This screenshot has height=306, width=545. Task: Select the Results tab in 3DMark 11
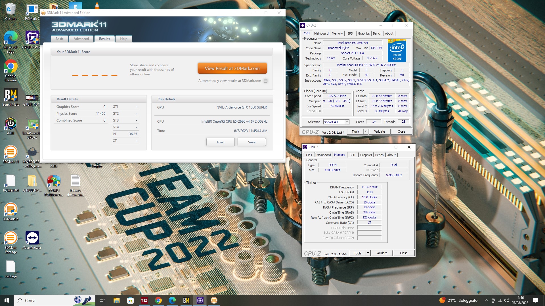click(x=104, y=39)
